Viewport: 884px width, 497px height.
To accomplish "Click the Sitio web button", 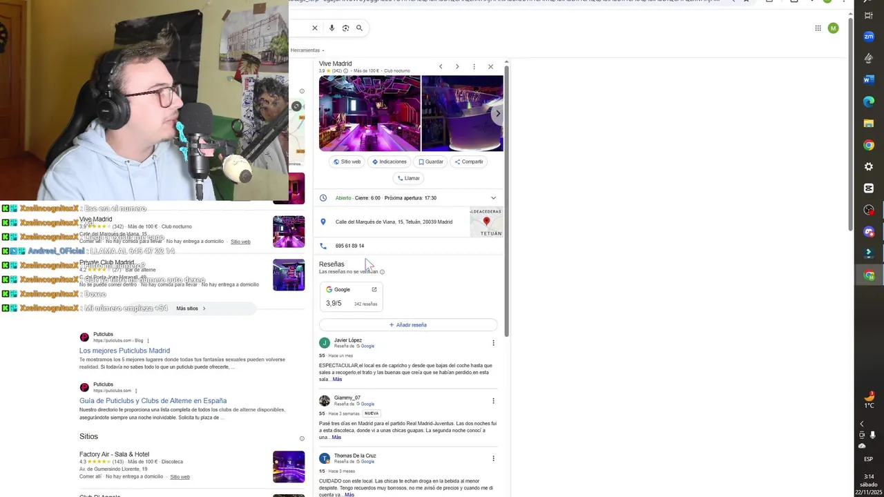I will (x=347, y=162).
